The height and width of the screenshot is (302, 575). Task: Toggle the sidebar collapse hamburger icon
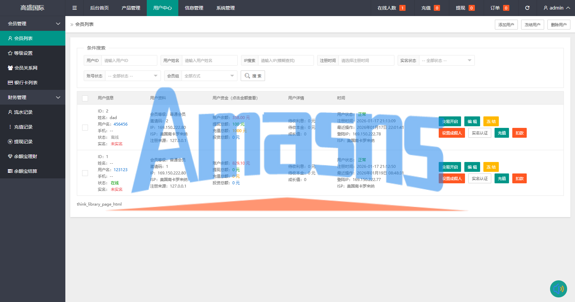[75, 8]
